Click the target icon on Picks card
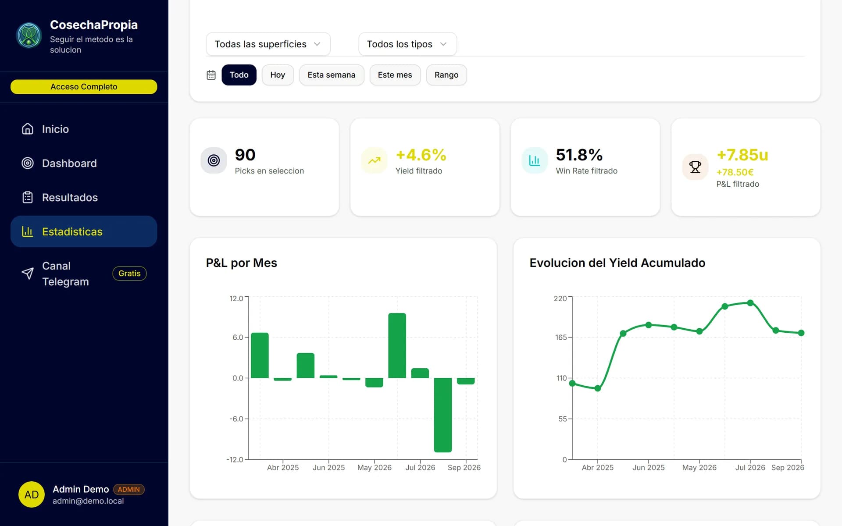The image size is (842, 526). (214, 160)
